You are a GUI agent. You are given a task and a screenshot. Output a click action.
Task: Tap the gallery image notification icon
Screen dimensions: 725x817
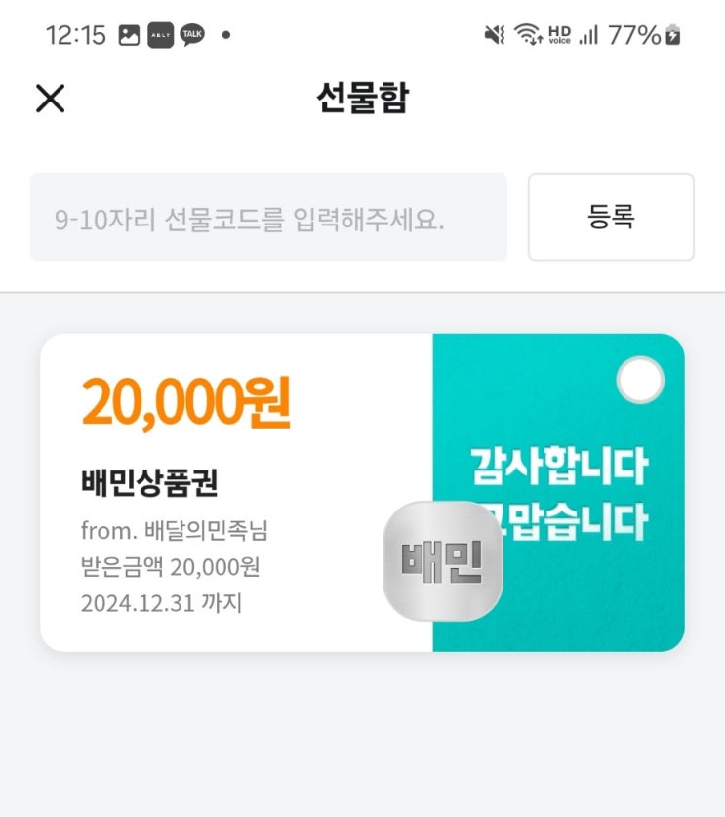coord(129,36)
